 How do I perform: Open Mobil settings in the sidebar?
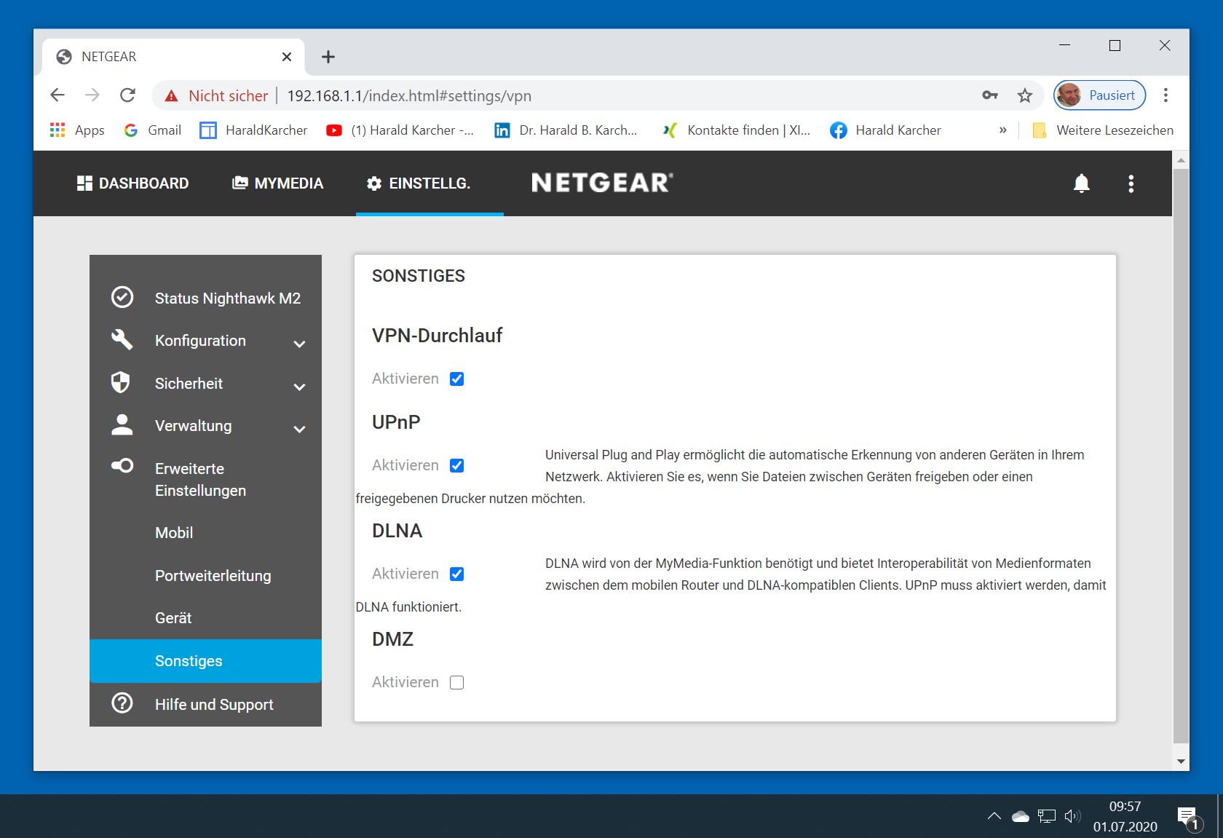pyautogui.click(x=174, y=532)
